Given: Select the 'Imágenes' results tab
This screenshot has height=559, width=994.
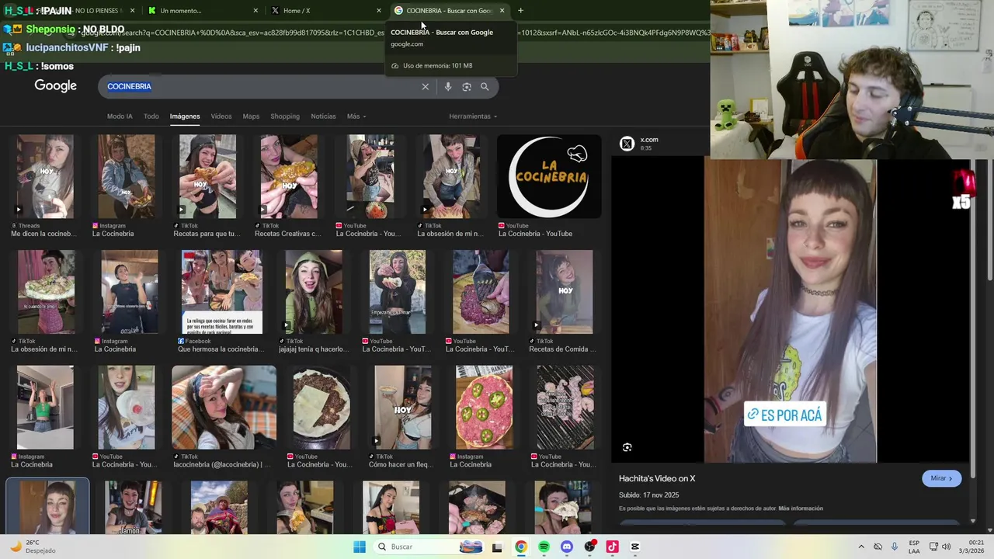Looking at the screenshot, I should point(185,116).
